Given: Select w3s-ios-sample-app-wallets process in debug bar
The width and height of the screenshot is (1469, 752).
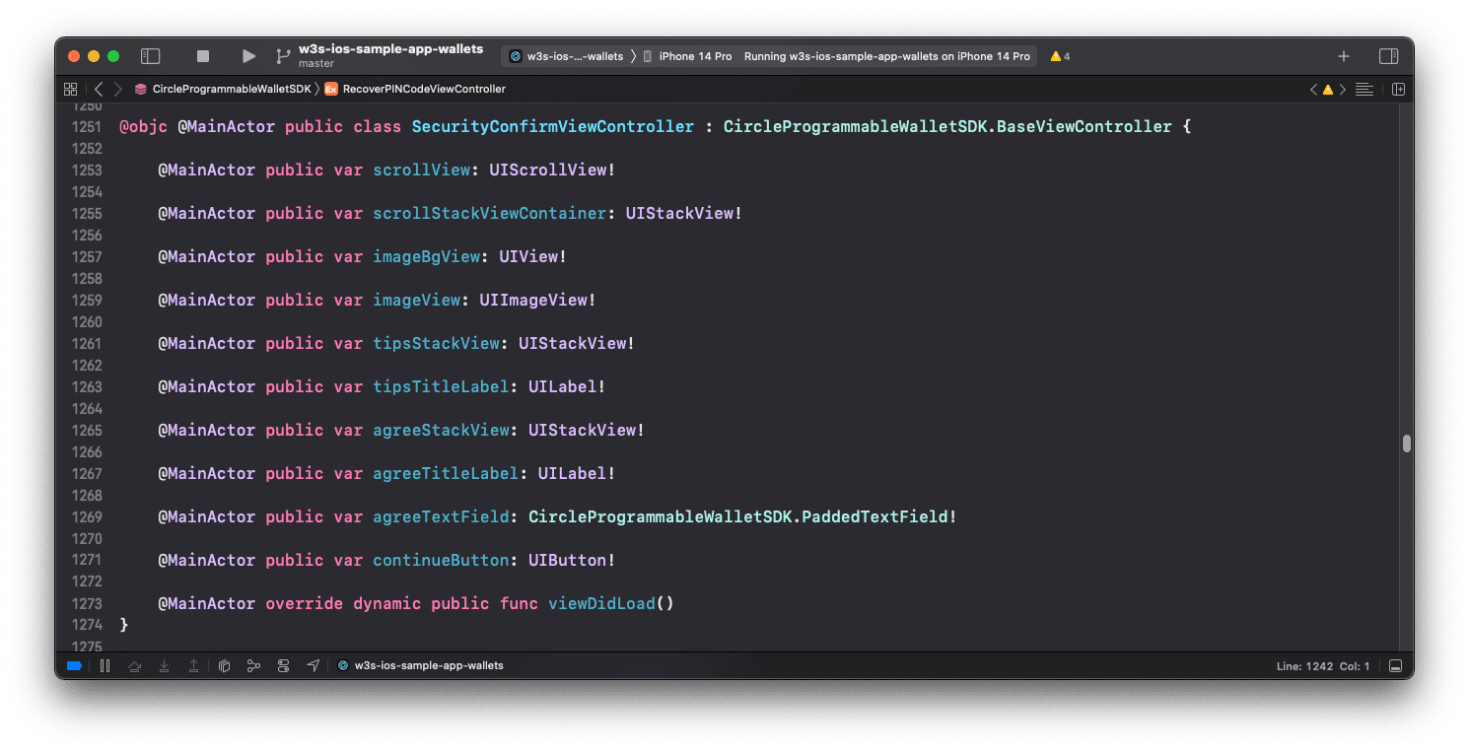Looking at the screenshot, I should [x=420, y=666].
